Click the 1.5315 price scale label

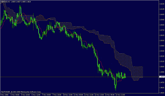pyautogui.click(x=162, y=51)
